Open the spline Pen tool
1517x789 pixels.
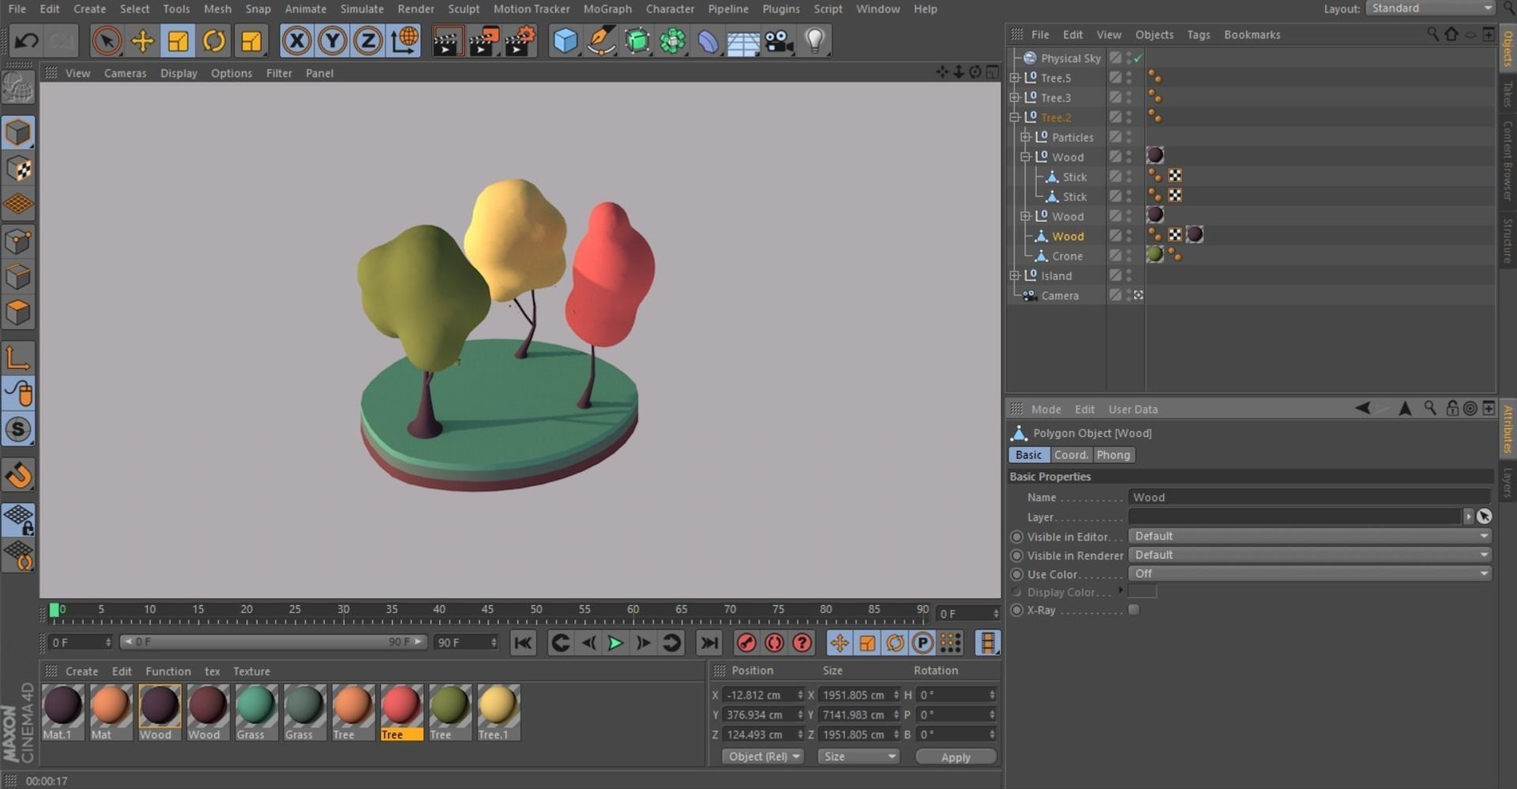(601, 41)
